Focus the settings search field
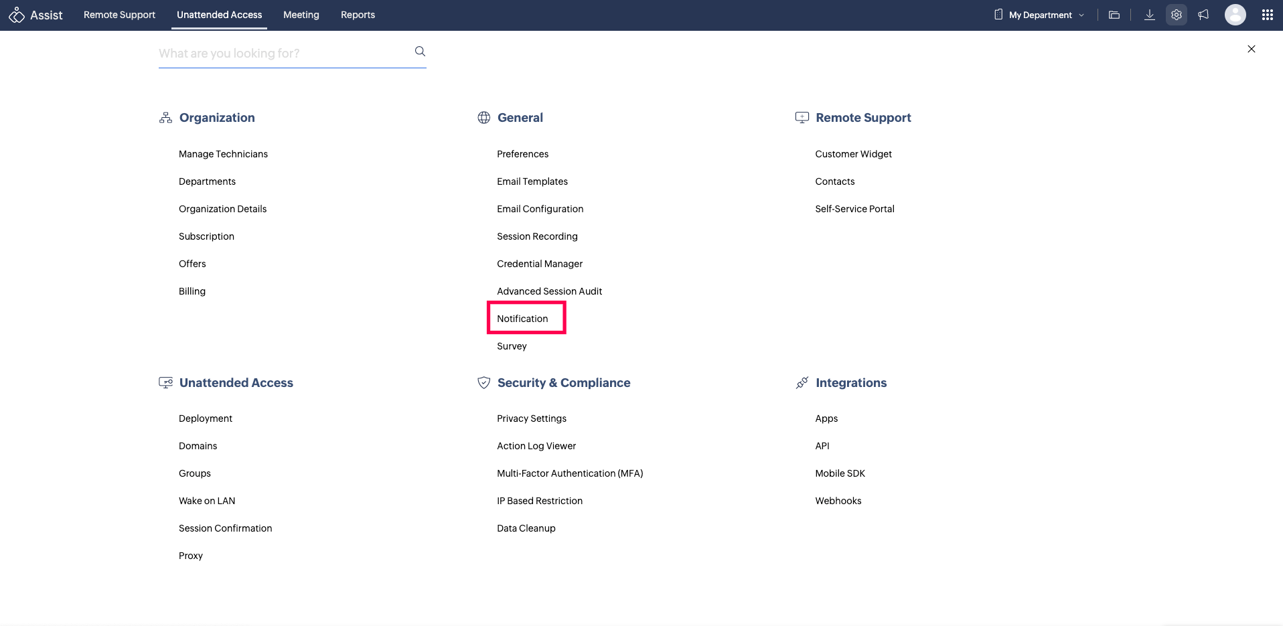This screenshot has width=1283, height=626. [281, 54]
